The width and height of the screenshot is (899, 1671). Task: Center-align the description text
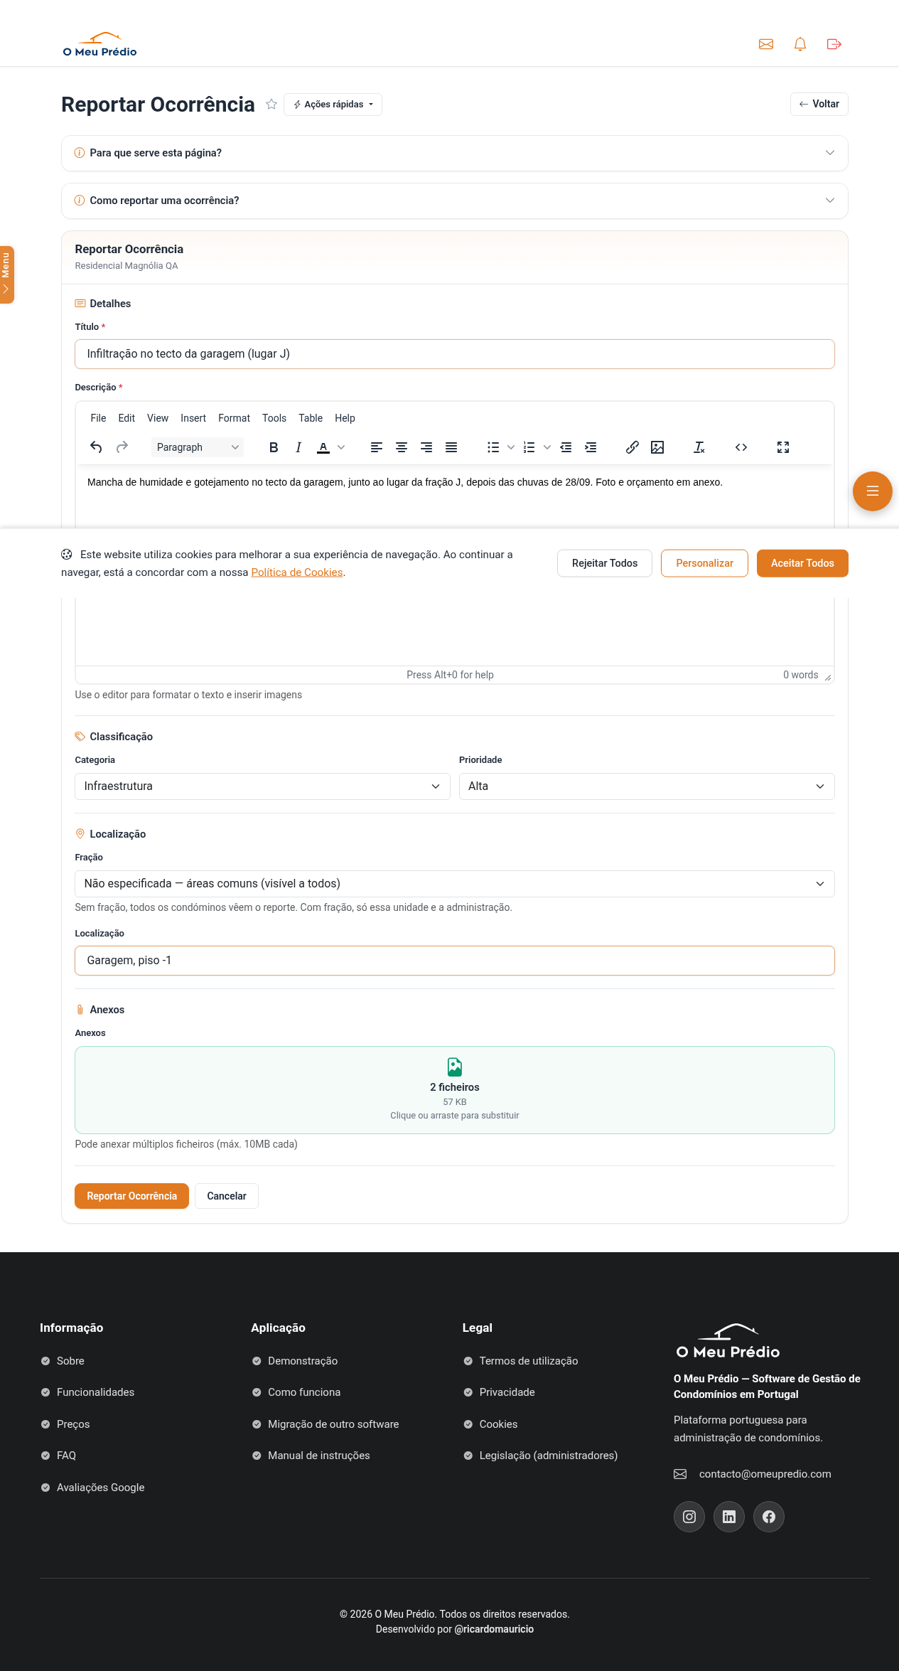coord(402,447)
